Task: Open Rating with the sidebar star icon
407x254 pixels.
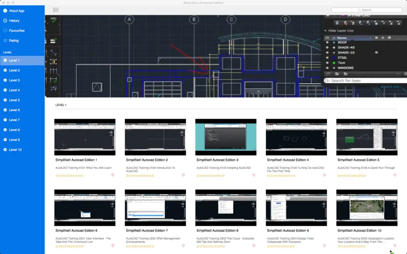Action: click(x=5, y=41)
